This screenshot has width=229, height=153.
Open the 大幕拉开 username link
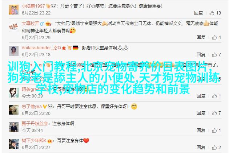[31, 23]
